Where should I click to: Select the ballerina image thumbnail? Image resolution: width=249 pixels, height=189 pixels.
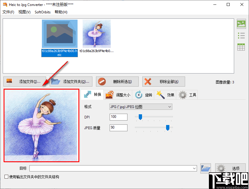96,33
